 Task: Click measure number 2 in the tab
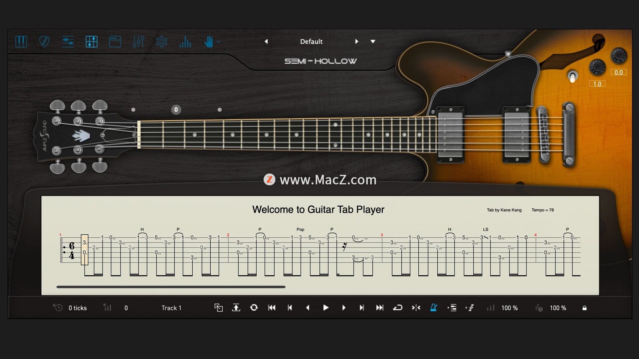pyautogui.click(x=228, y=235)
